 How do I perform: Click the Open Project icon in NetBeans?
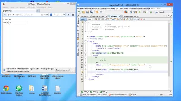88,12
